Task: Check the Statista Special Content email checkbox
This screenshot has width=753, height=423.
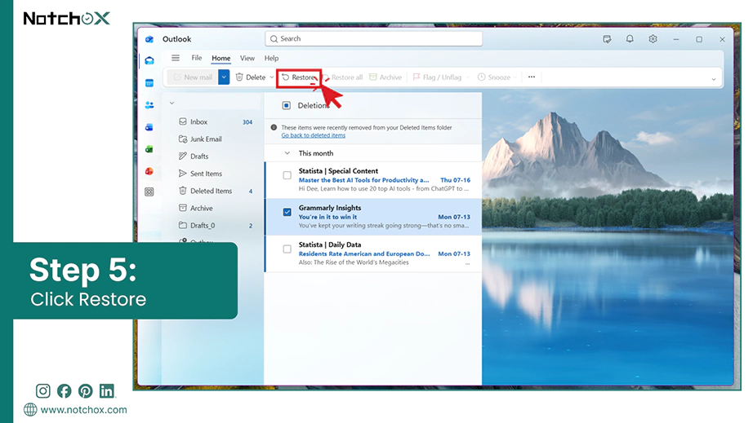Action: coord(287,175)
